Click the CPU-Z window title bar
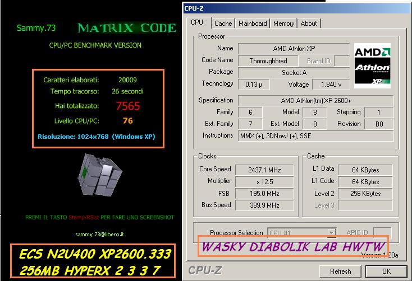The image size is (412, 281). (x=297, y=8)
